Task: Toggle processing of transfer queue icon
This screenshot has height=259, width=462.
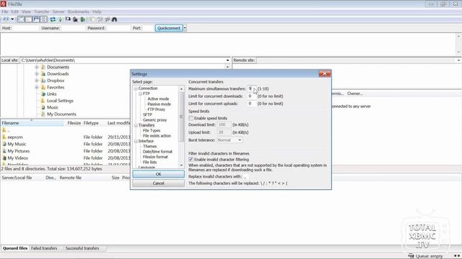Action: pos(61,19)
